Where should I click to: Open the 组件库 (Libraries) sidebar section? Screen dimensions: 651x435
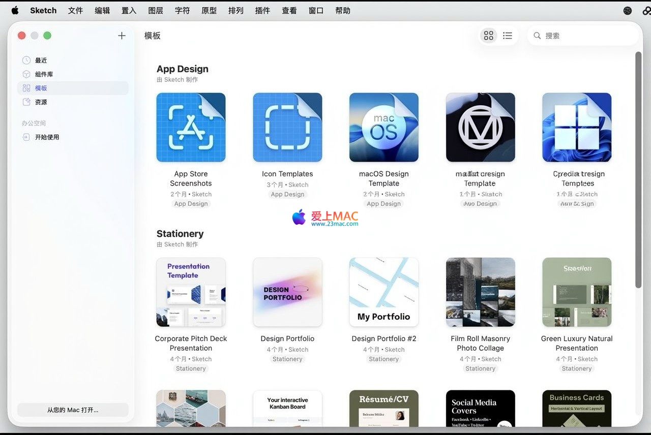click(44, 74)
